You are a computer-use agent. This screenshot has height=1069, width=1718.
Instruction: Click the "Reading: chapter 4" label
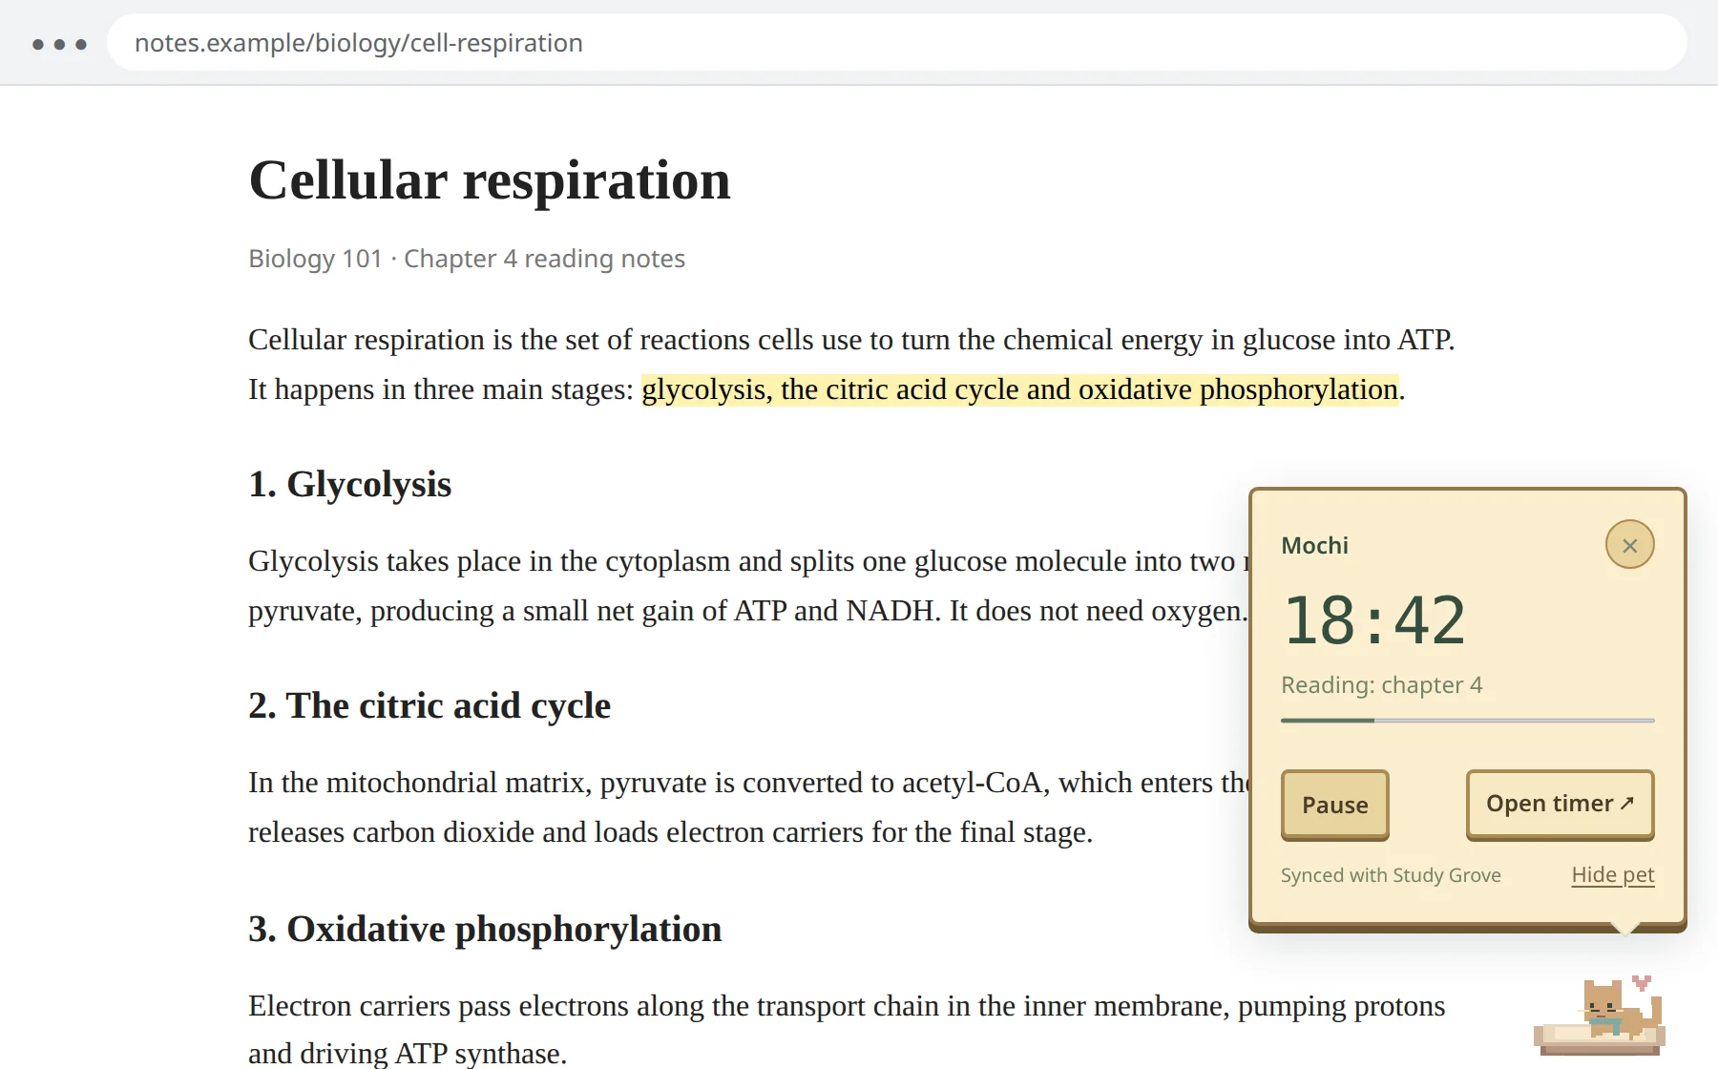[x=1381, y=685]
